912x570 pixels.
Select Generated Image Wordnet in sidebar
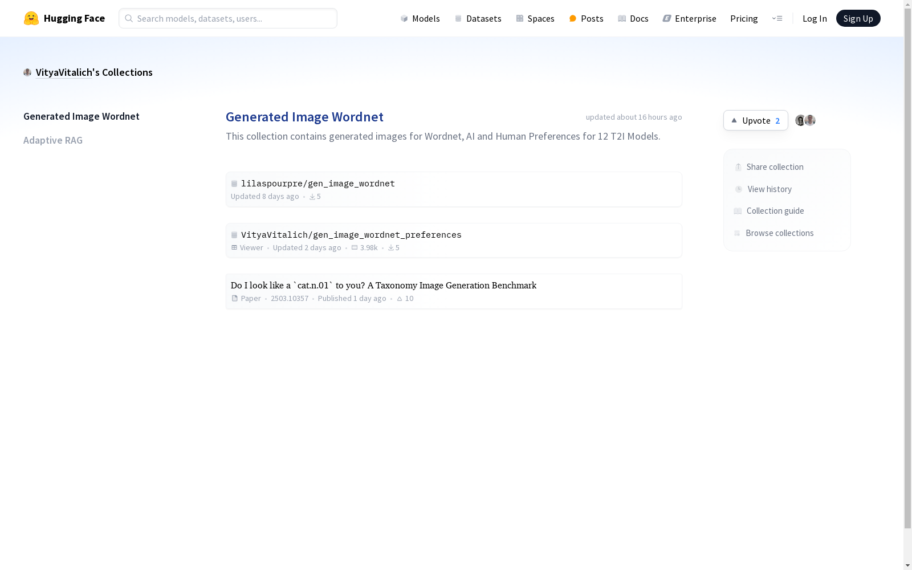(82, 116)
